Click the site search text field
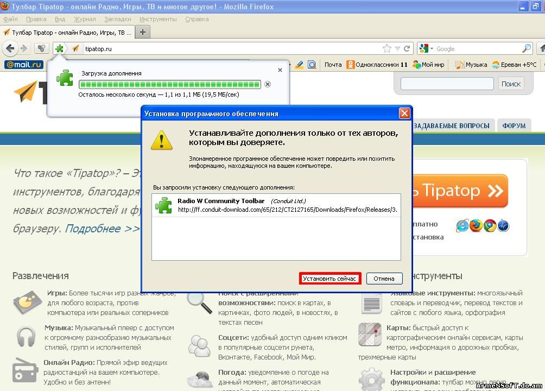This screenshot has height=391, width=545. 447,84
